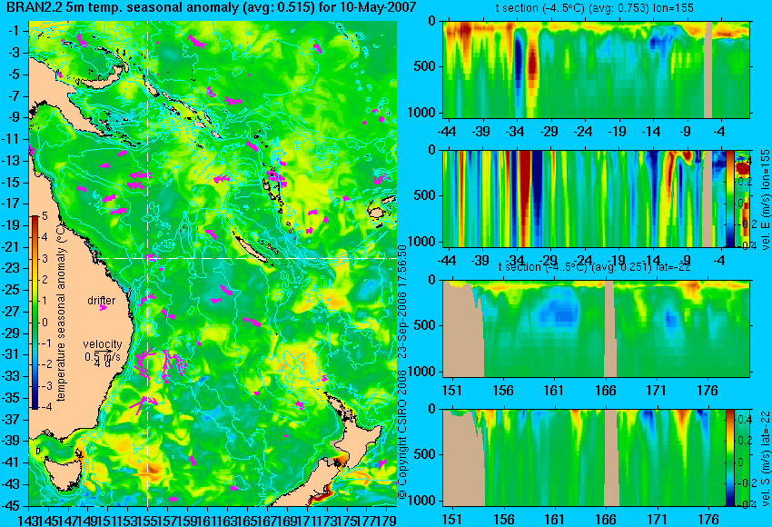Click the '-35' latitude label on the map axis
This screenshot has width=772, height=527.
pos(11,397)
